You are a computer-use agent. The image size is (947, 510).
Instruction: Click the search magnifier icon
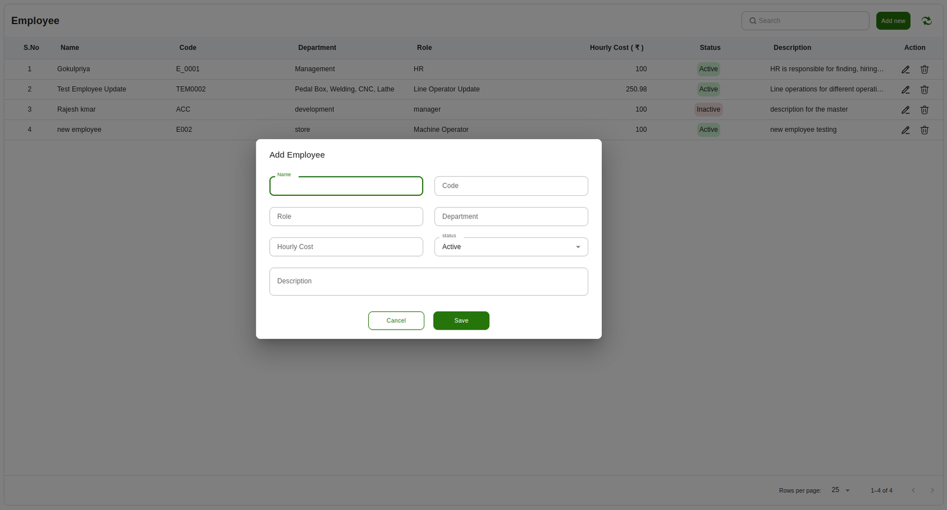[x=752, y=21]
